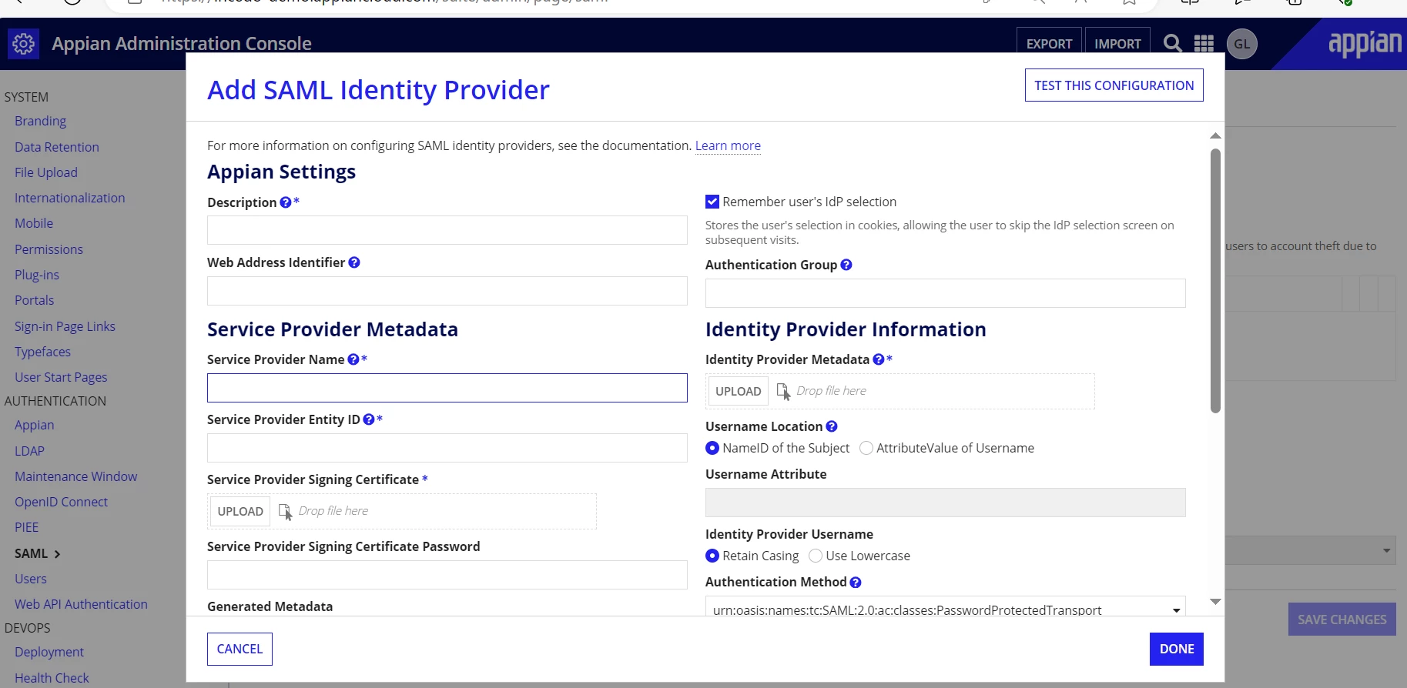
Task: Click the Administration Console gear icon
Action: coord(23,44)
